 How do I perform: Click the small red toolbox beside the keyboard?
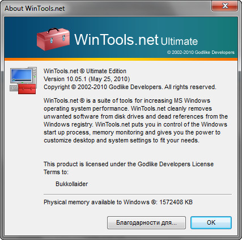point(27,89)
